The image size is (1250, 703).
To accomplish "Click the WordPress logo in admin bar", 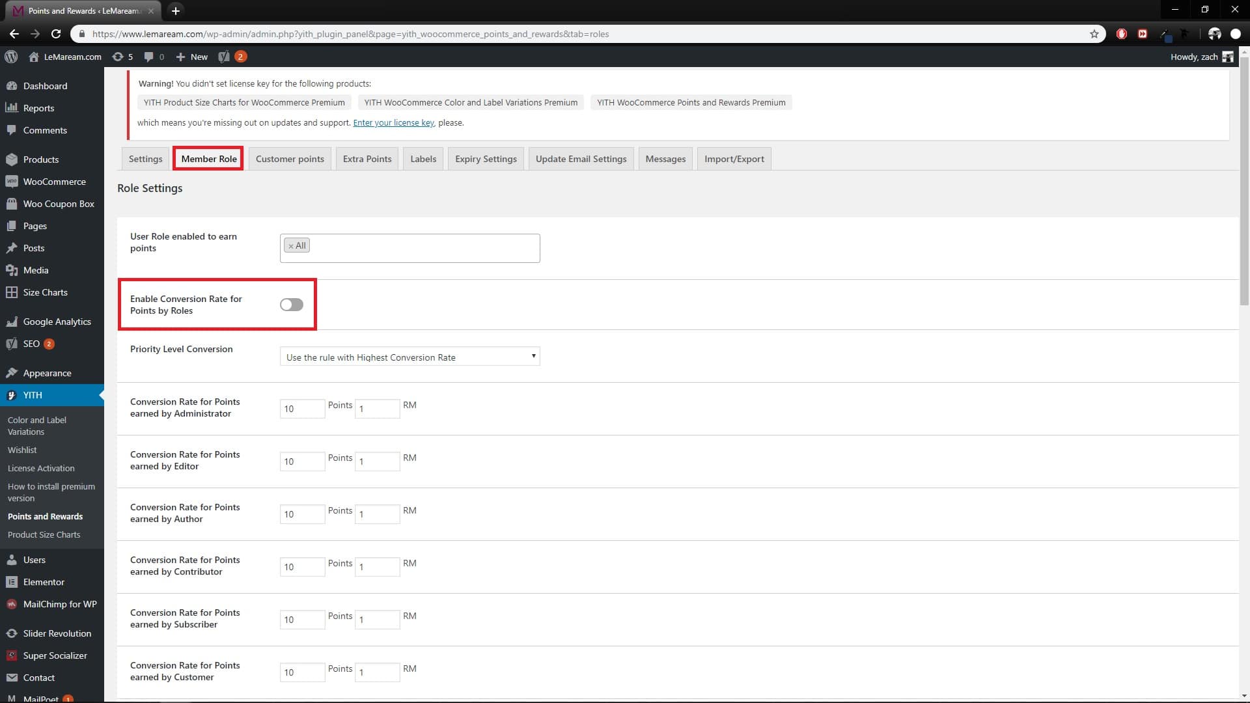I will pos(11,57).
